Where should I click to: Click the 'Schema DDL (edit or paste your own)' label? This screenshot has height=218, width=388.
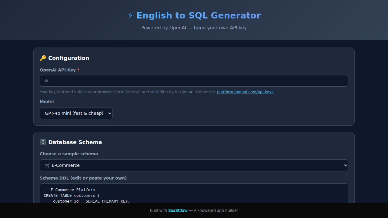[83, 178]
